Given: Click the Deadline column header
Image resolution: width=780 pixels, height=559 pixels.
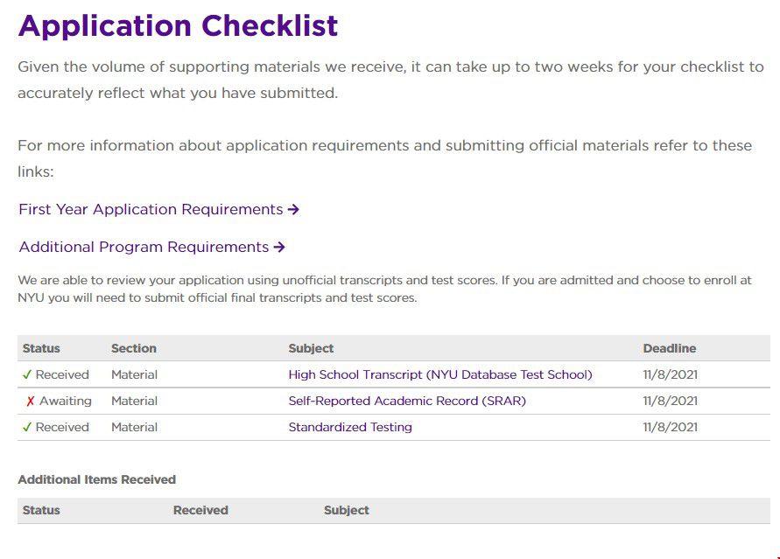Looking at the screenshot, I should tap(669, 348).
